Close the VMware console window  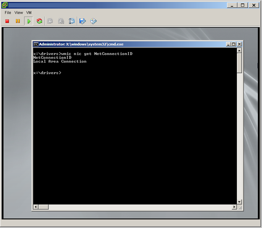click(254, 5)
